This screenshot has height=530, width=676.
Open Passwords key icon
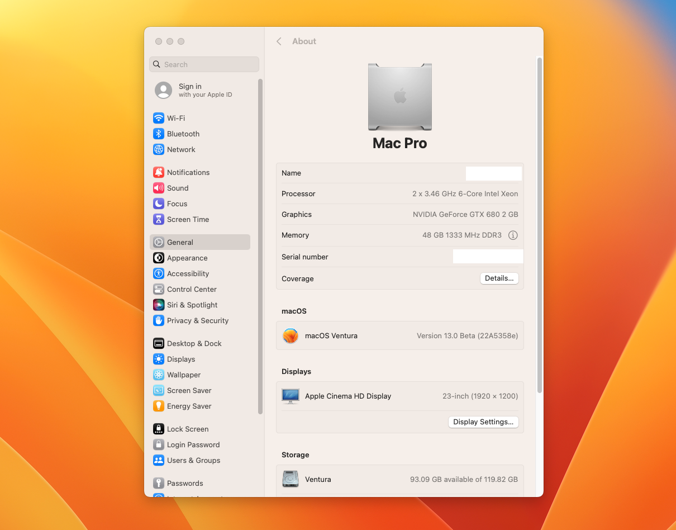pos(159,483)
